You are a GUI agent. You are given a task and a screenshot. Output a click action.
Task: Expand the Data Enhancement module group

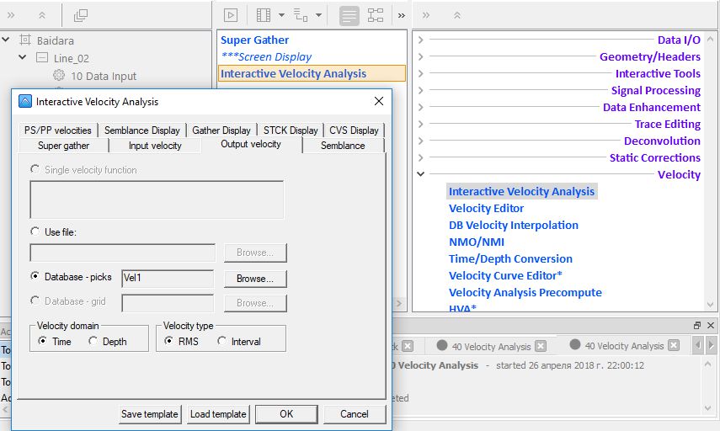tap(420, 108)
